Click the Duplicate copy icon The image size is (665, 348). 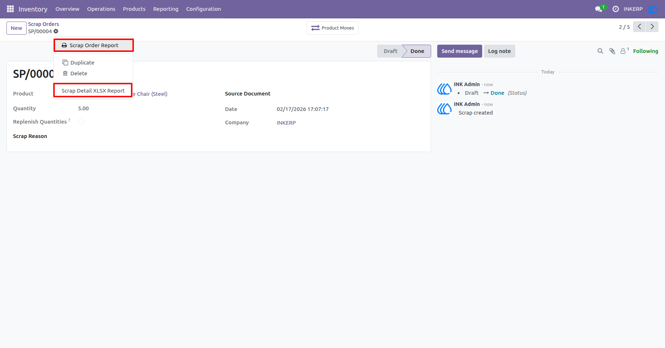(65, 62)
